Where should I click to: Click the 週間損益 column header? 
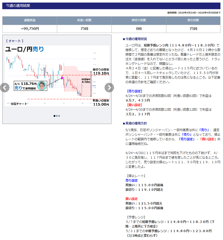point(30,20)
